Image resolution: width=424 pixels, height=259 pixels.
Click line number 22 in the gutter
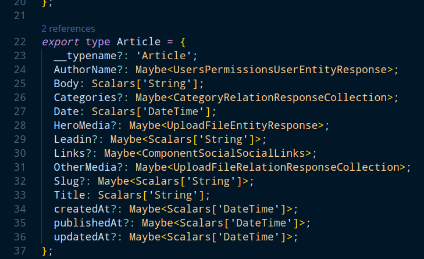19,42
